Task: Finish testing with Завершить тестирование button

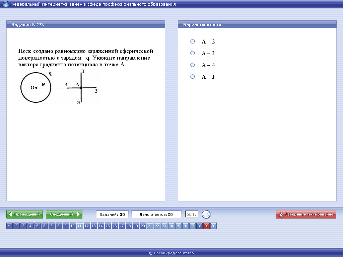Action: pos(306,214)
